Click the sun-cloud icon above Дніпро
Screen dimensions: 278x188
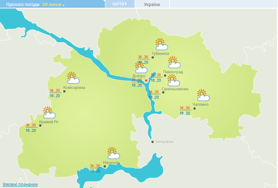click(x=141, y=67)
